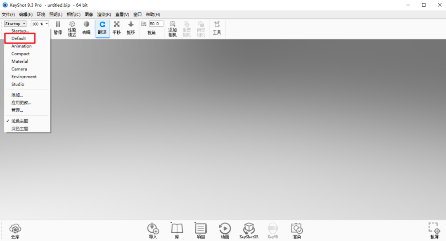The image size is (446, 241).
Task: Enable the dark theme (深色主题) option
Action: click(20, 129)
